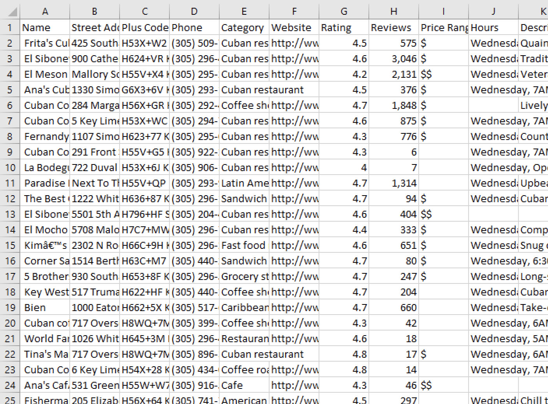Select the cell 'Paradise' in row 11
The image size is (548, 404).
pyautogui.click(x=45, y=183)
